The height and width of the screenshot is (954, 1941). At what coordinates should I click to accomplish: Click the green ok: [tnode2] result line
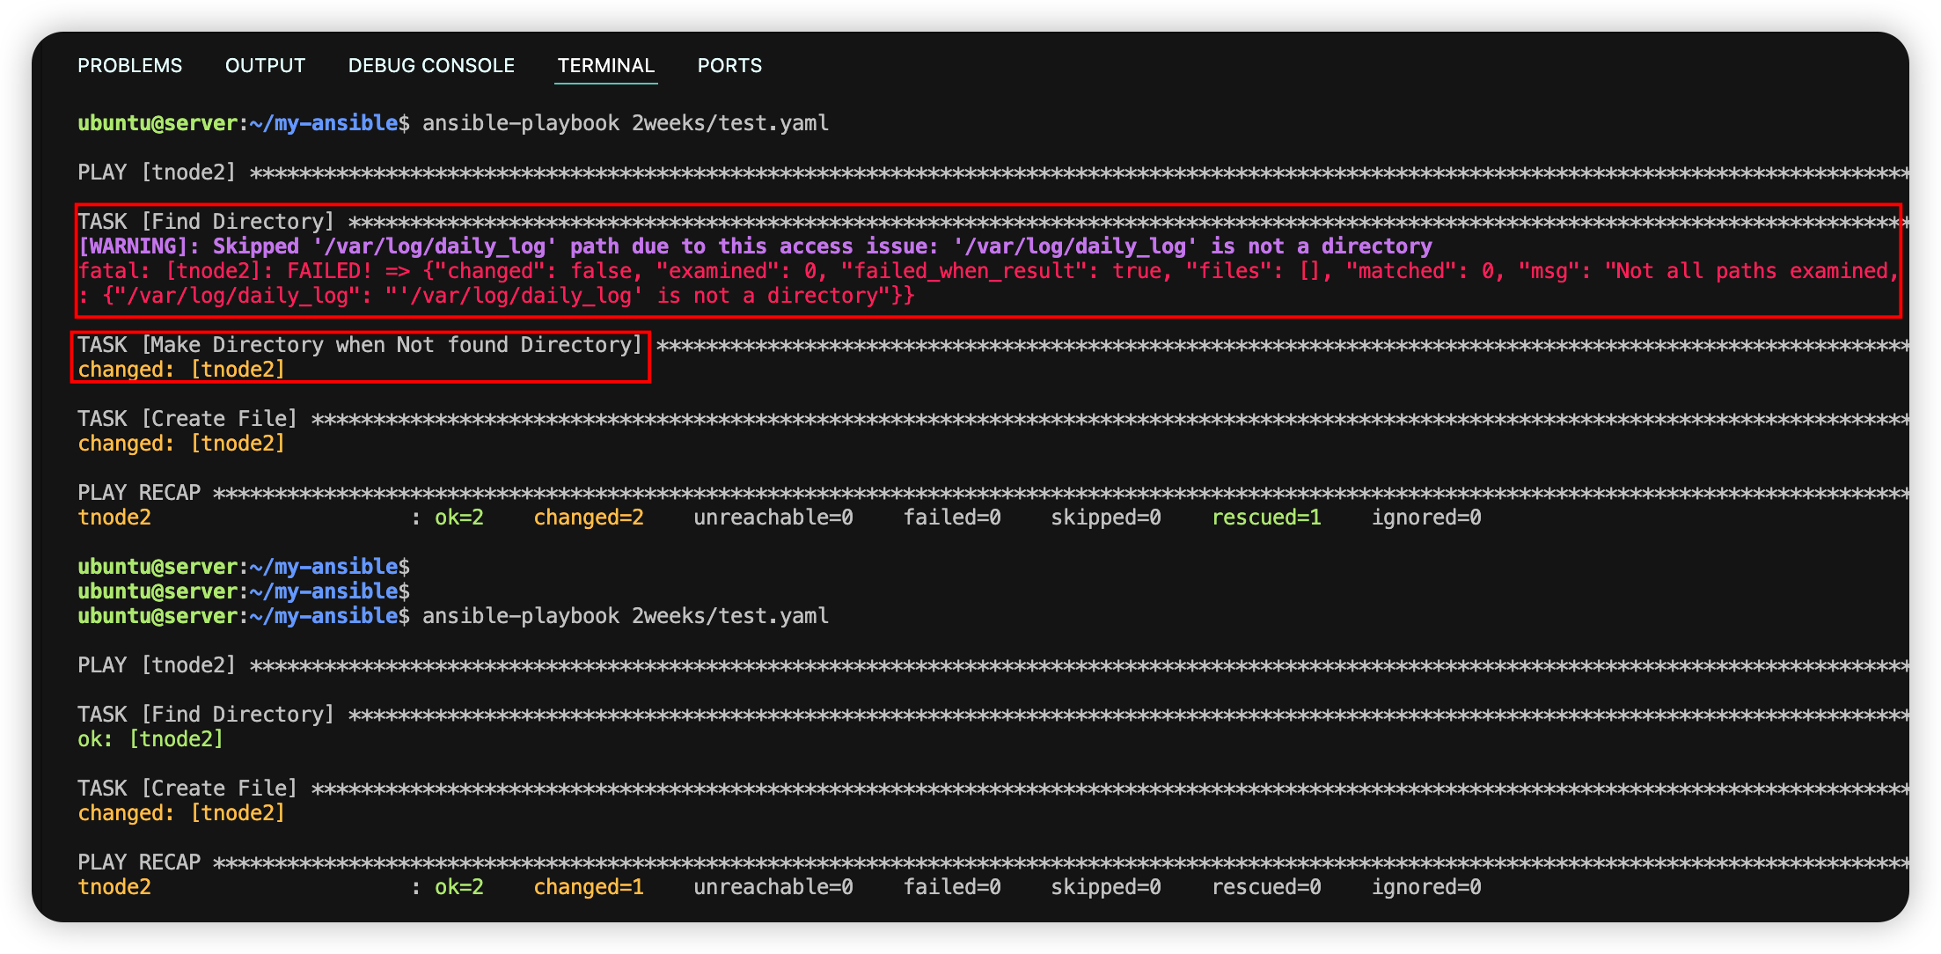tap(150, 739)
